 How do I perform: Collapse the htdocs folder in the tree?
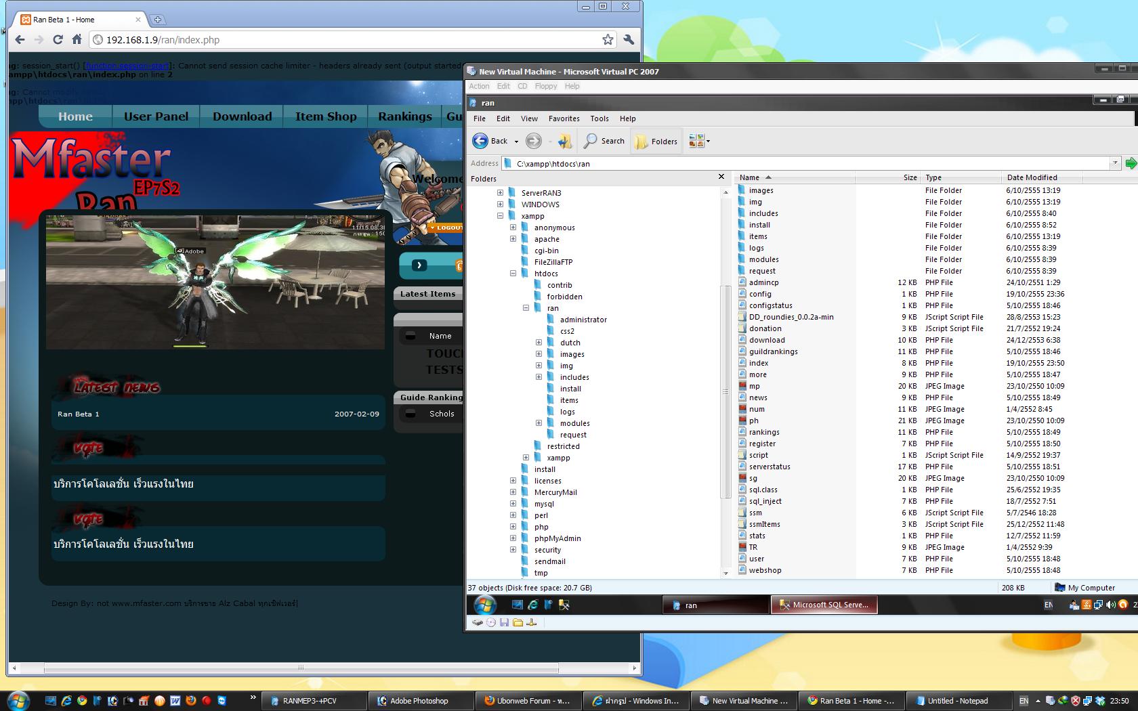[513, 274]
